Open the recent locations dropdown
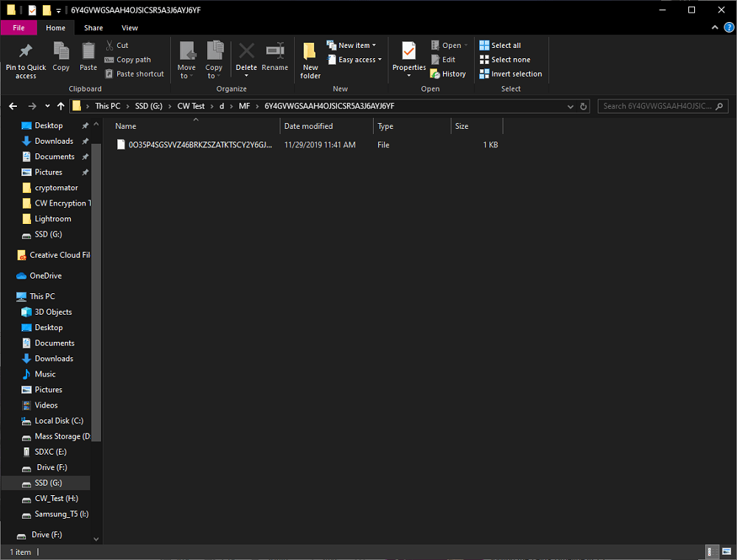The image size is (737, 560). [x=47, y=106]
